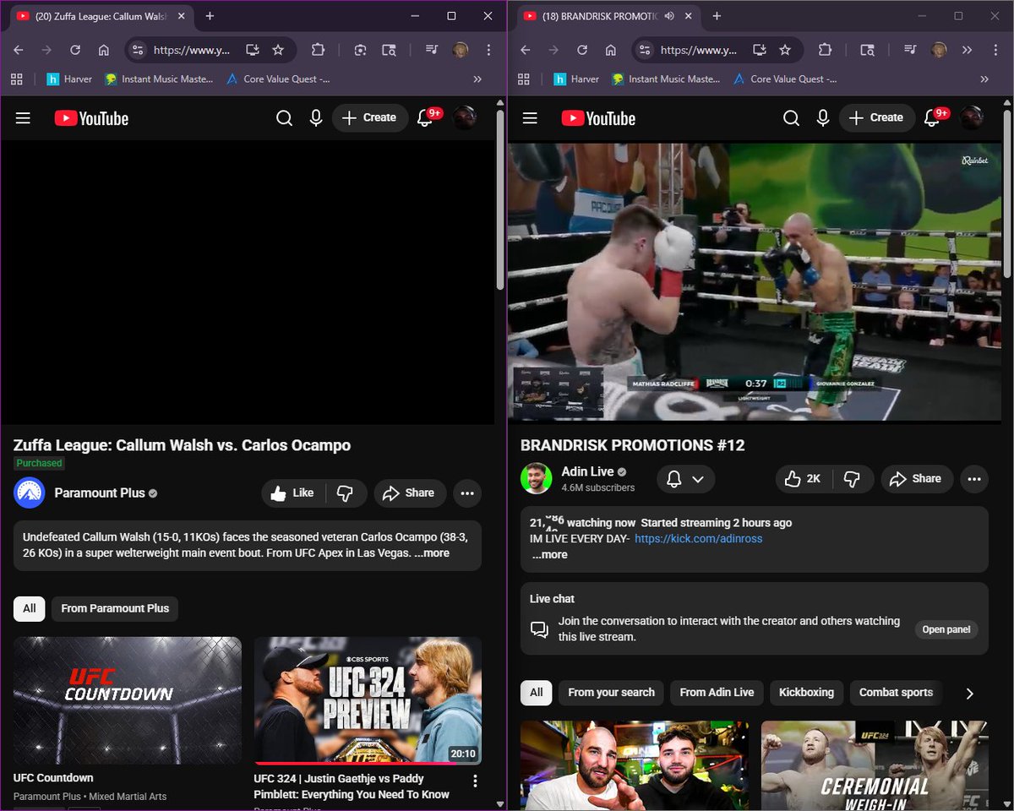
Task: Open the Instant Music Maste... bookmark in the left window
Action: (x=159, y=79)
